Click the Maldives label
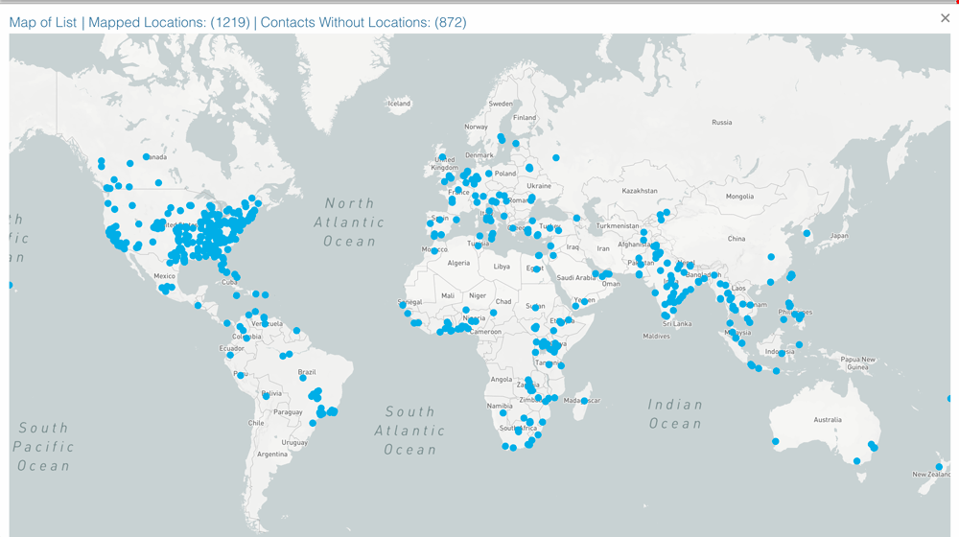 (x=656, y=337)
